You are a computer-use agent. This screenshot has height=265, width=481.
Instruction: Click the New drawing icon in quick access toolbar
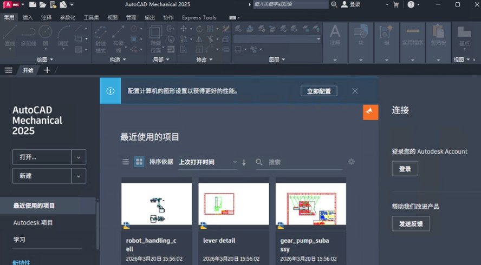(x=32, y=4)
